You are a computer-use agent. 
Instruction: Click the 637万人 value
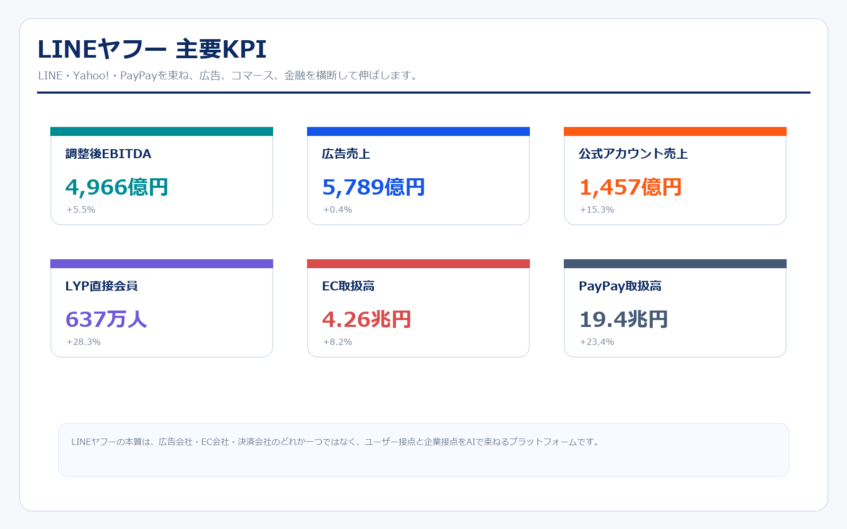coord(106,320)
